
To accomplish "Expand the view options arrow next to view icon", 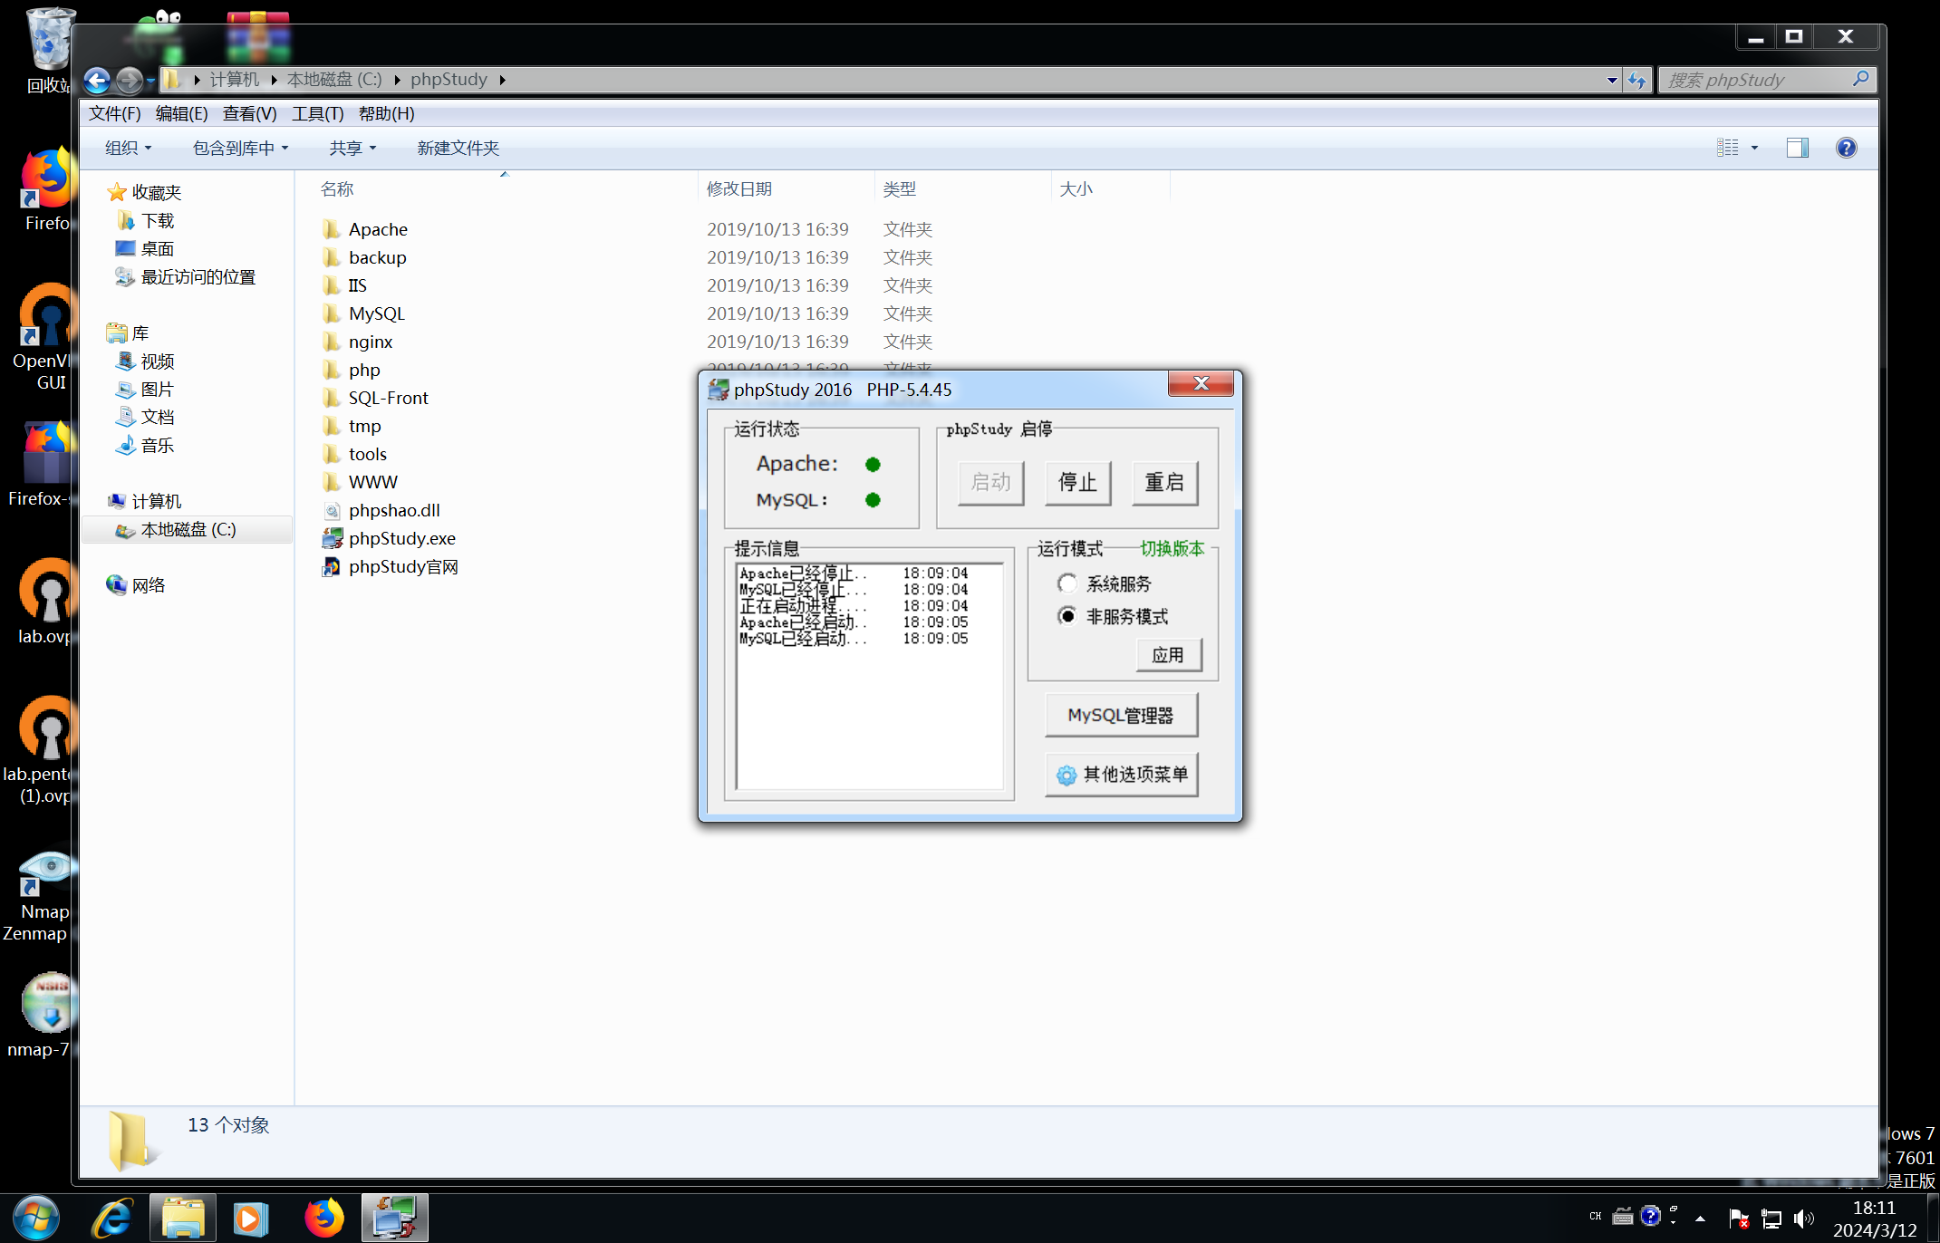I will 1754,148.
